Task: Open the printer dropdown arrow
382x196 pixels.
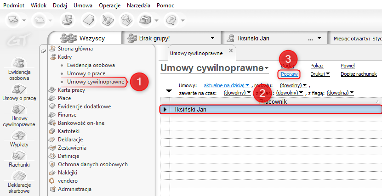Action: tap(156, 21)
